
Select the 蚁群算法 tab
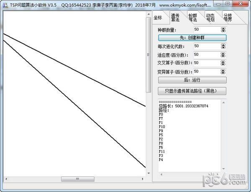(192, 18)
